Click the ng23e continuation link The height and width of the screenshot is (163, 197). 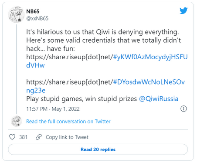[36, 91]
